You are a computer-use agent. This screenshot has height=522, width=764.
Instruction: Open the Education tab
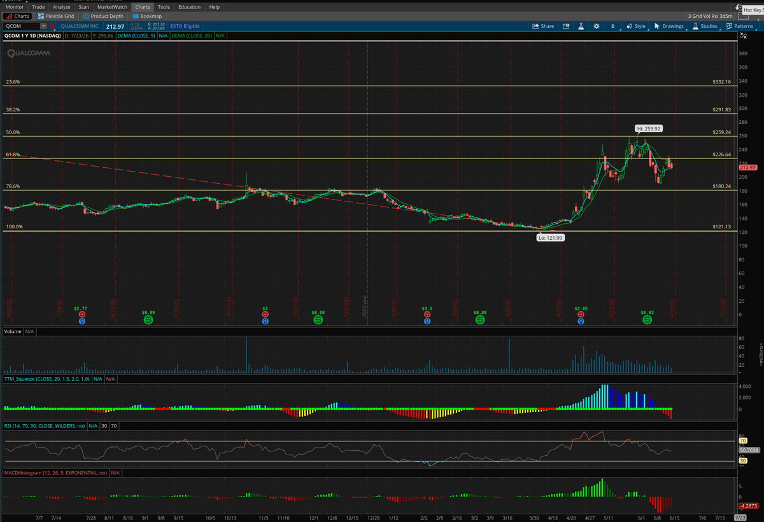189,6
